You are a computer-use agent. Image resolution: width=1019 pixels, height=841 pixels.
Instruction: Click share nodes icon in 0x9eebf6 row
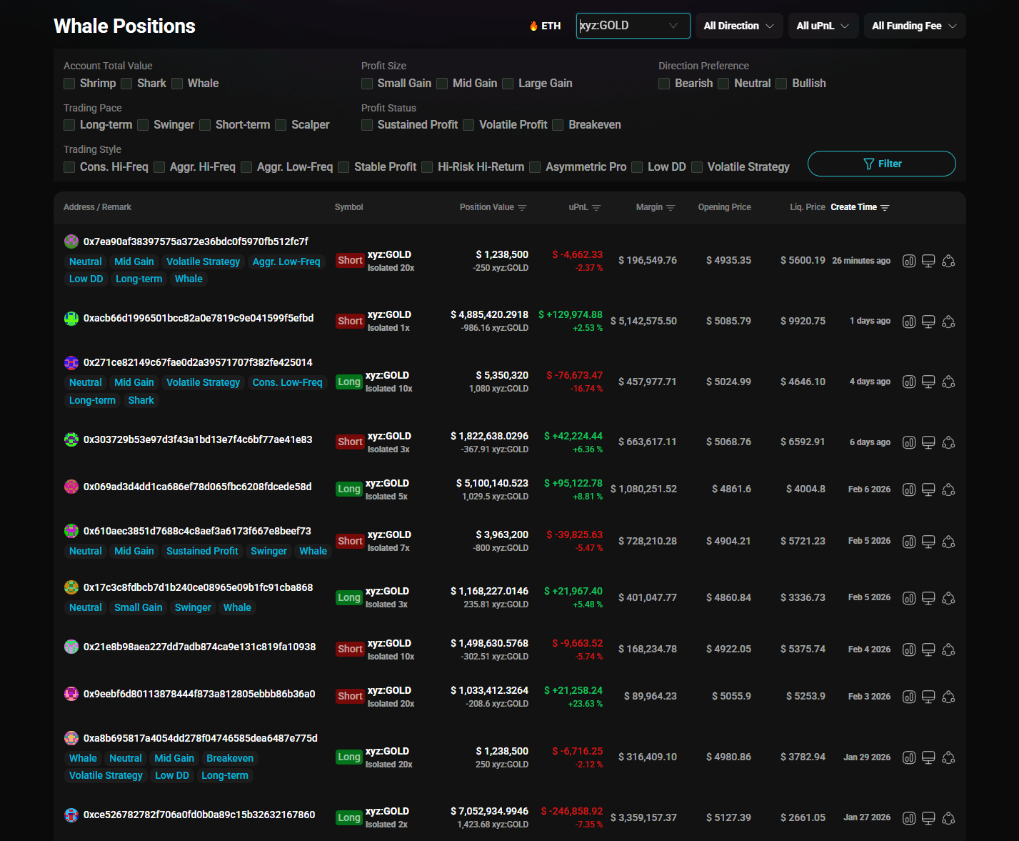click(x=948, y=697)
